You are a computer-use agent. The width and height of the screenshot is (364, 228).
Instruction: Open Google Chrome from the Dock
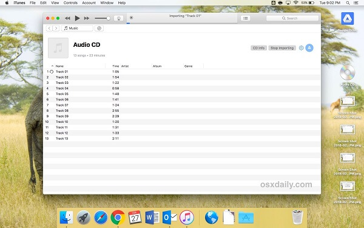tap(118, 218)
